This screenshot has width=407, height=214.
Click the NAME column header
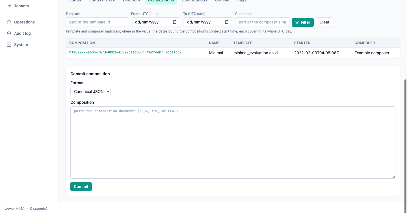pyautogui.click(x=214, y=43)
